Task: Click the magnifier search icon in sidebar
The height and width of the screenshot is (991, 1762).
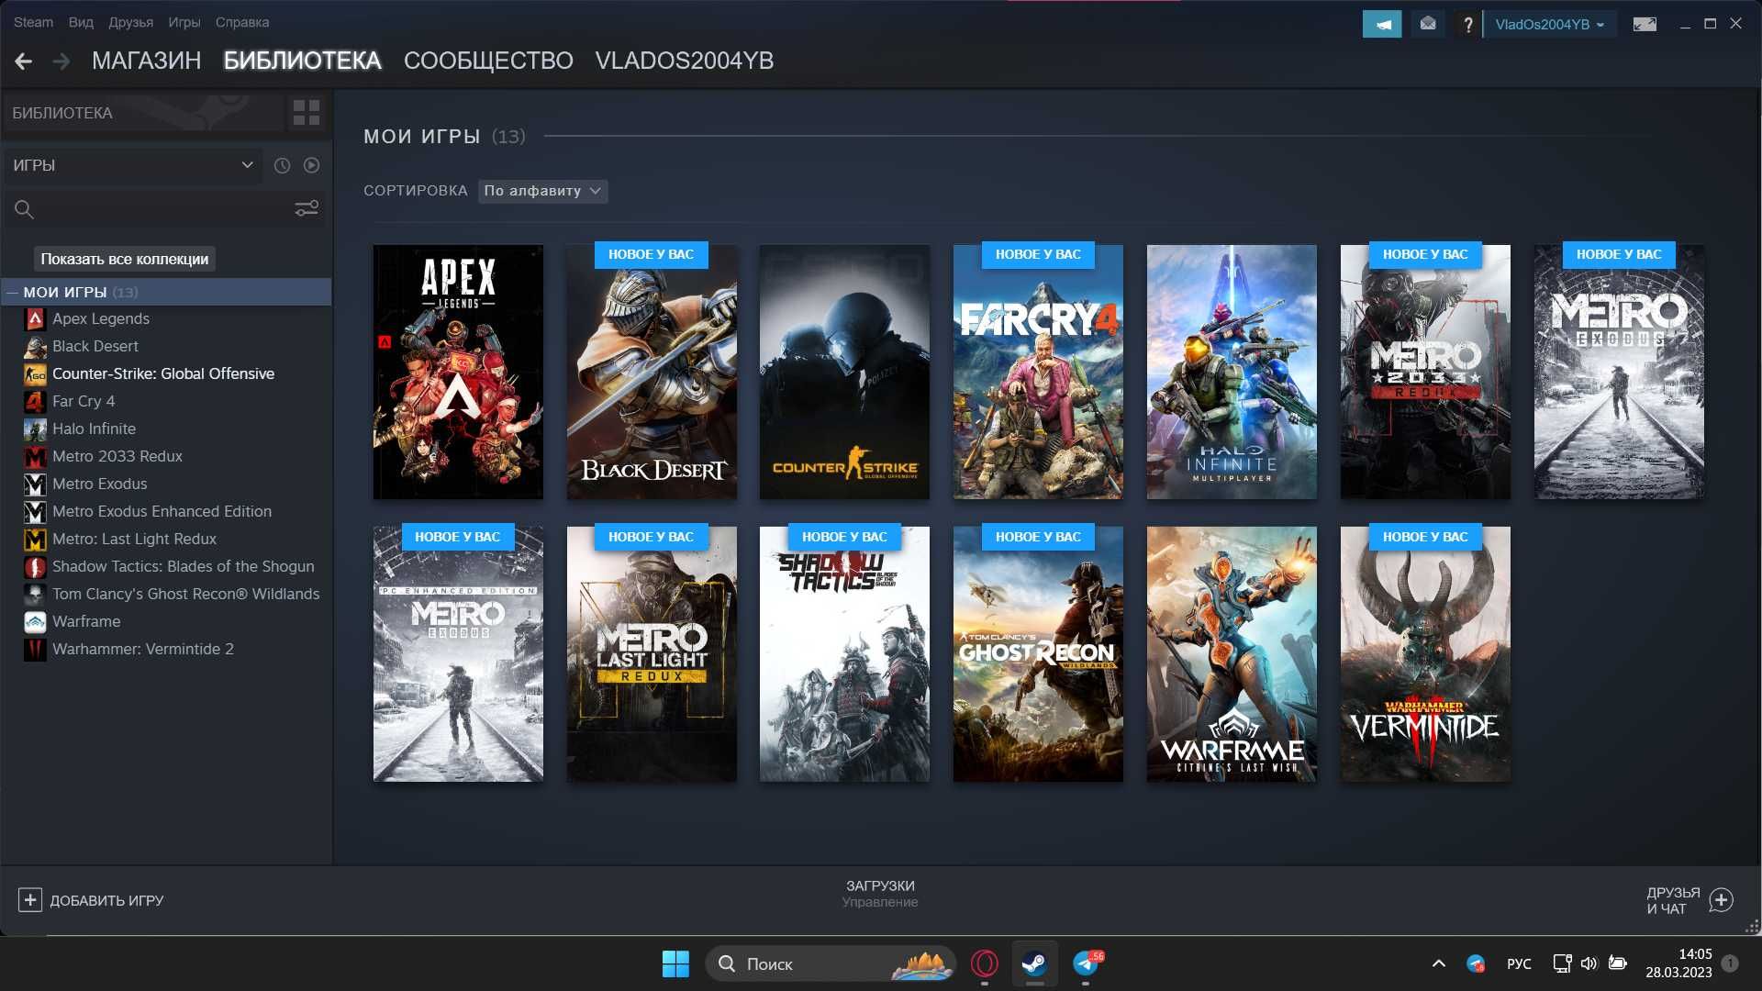Action: click(24, 210)
